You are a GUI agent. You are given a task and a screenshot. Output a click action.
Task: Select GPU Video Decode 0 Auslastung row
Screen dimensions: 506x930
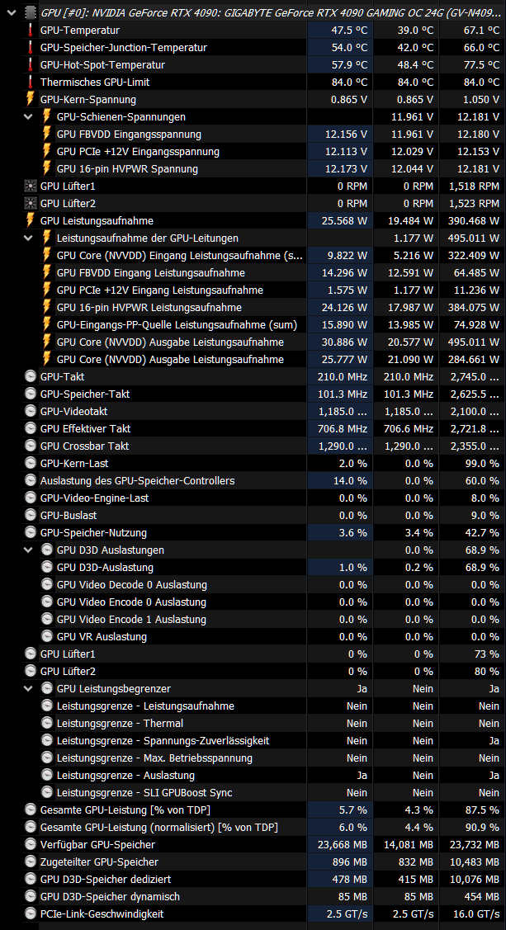tap(132, 585)
